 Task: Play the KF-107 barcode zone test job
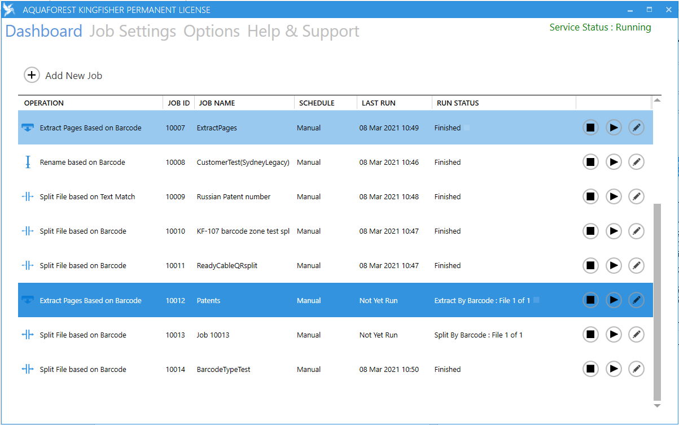point(614,231)
